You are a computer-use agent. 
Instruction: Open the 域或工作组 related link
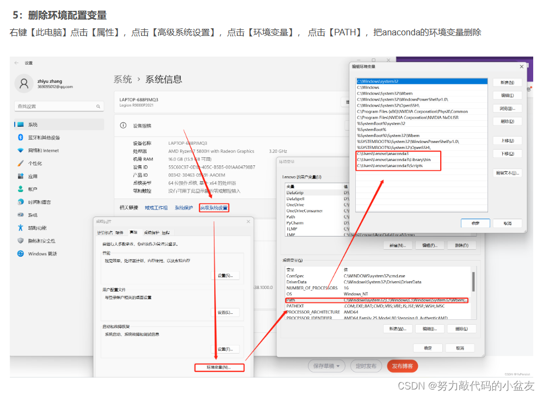[x=156, y=208]
